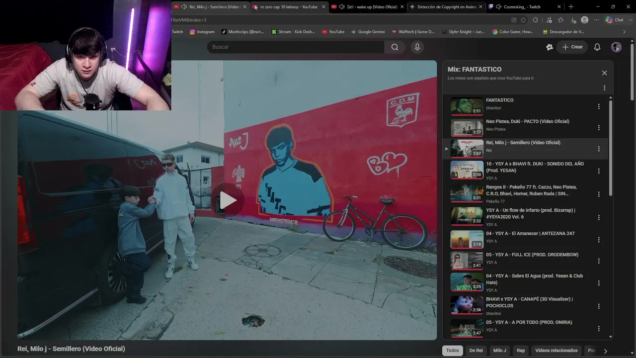Switch to the Zell - wake up browser tab
Viewport: 636px width, 358px height.
pos(368,7)
